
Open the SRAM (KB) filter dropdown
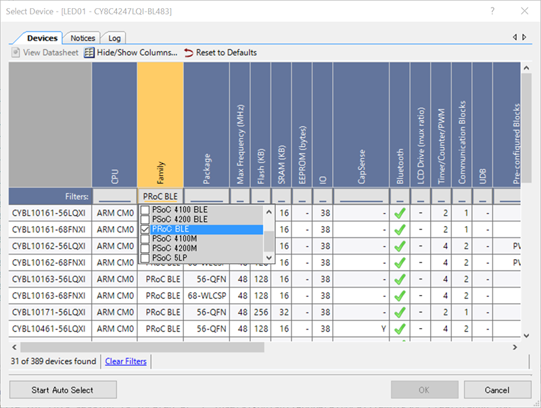281,196
